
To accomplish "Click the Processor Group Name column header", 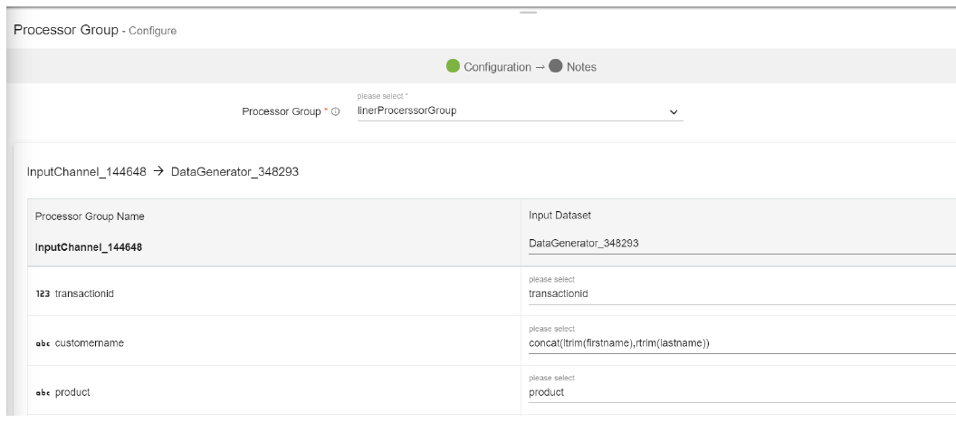I will [x=90, y=216].
